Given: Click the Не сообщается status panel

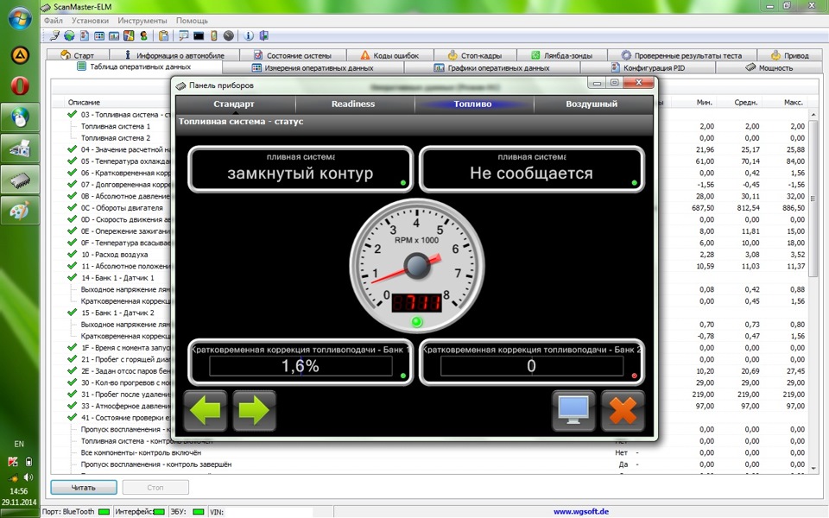Looking at the screenshot, I should (x=532, y=169).
